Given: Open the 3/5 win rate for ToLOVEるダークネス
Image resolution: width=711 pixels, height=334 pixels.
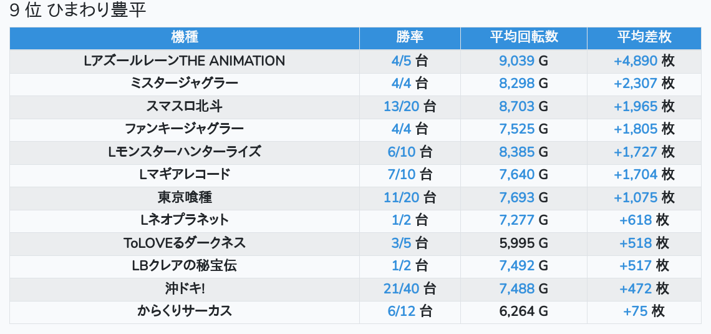Looking at the screenshot, I should pos(402,243).
